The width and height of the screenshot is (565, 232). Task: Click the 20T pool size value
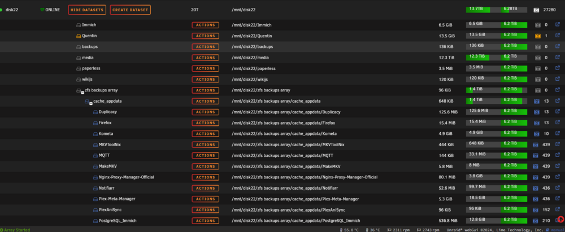click(194, 10)
